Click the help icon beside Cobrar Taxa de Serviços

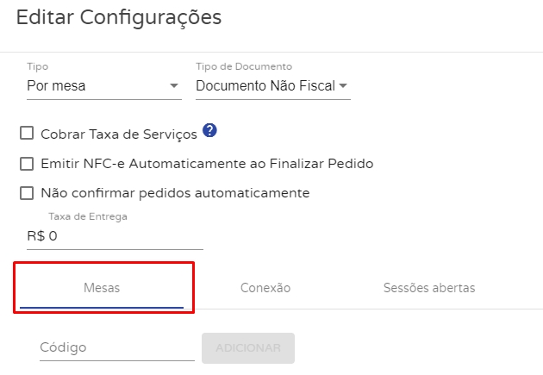coord(209,131)
